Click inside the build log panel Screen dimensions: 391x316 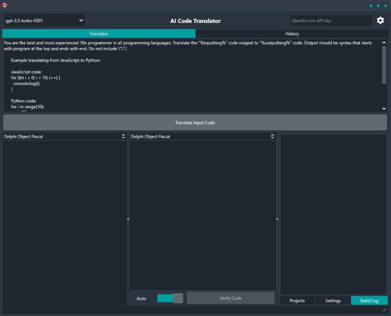tap(334, 215)
